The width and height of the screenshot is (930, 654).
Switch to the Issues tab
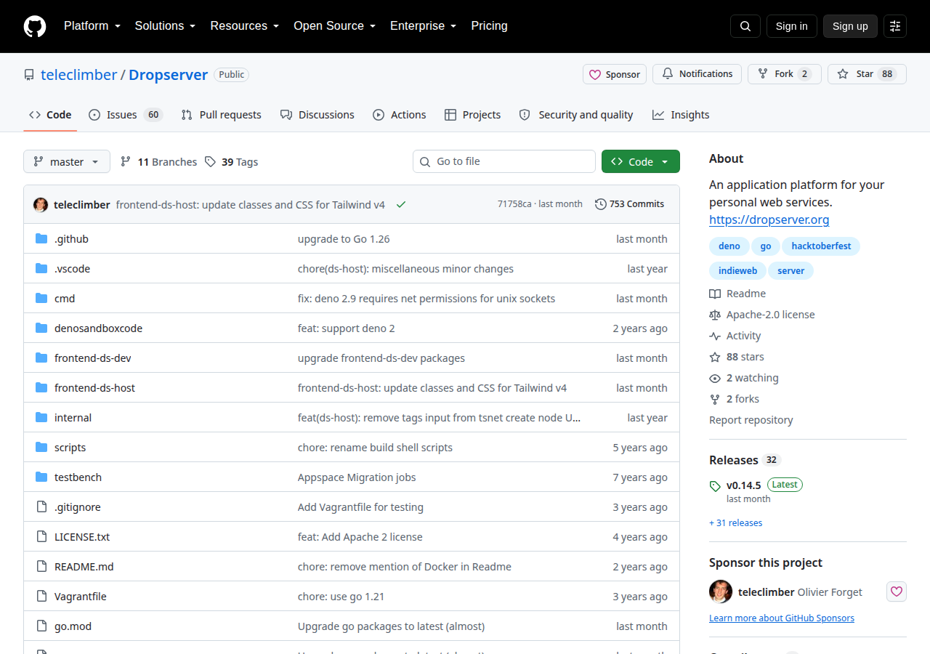point(126,115)
